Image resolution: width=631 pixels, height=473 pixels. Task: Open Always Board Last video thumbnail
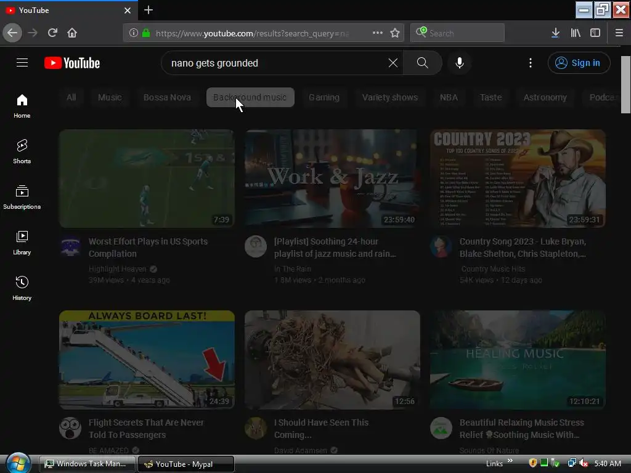(147, 360)
